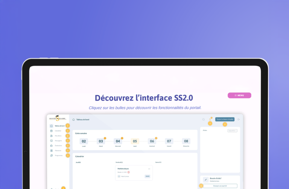The width and height of the screenshot is (289, 189).
Task: Open the Aujourd'hui dropdown in À faire
Action: pyautogui.click(x=232, y=130)
